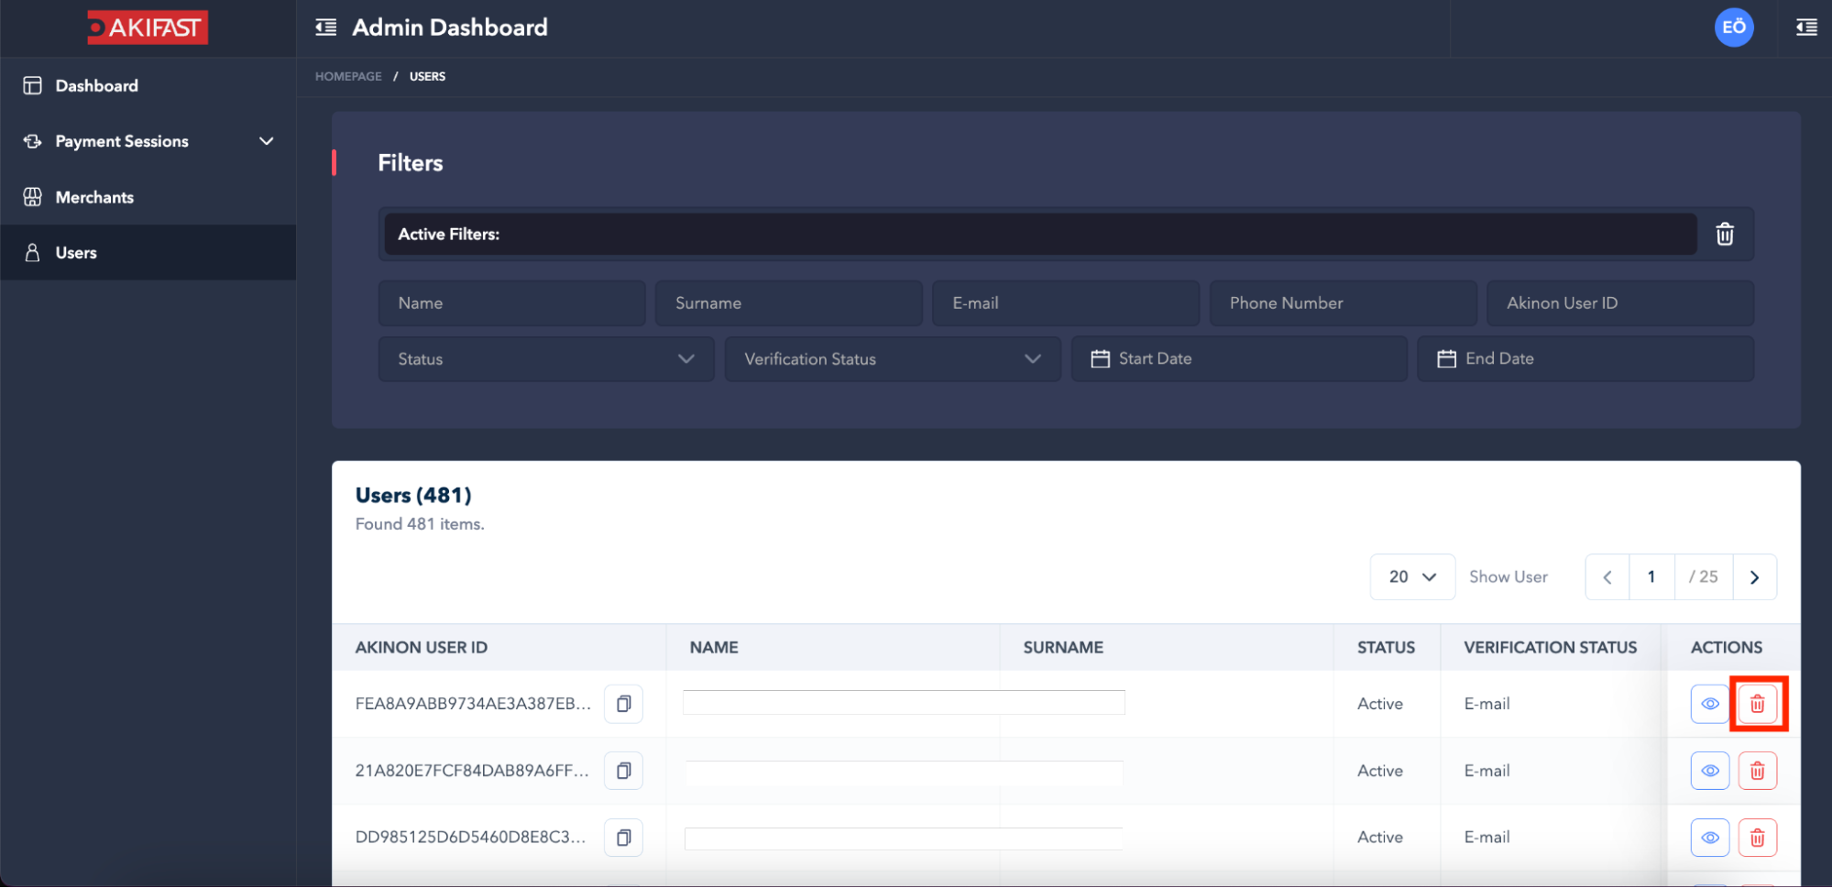This screenshot has height=888, width=1832.
Task: Copy the DD985125D6D5460D8E8C3 user ID
Action: pos(623,838)
